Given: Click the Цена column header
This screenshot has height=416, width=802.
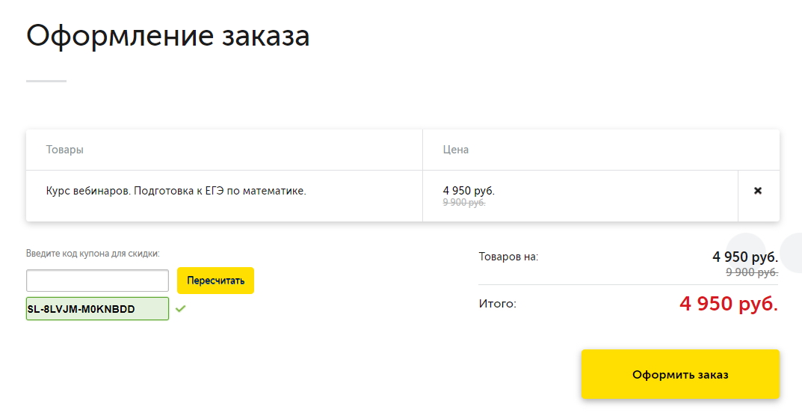Looking at the screenshot, I should (456, 150).
